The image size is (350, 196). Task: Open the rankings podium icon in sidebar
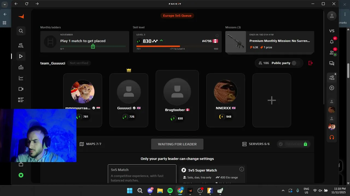pos(21,67)
